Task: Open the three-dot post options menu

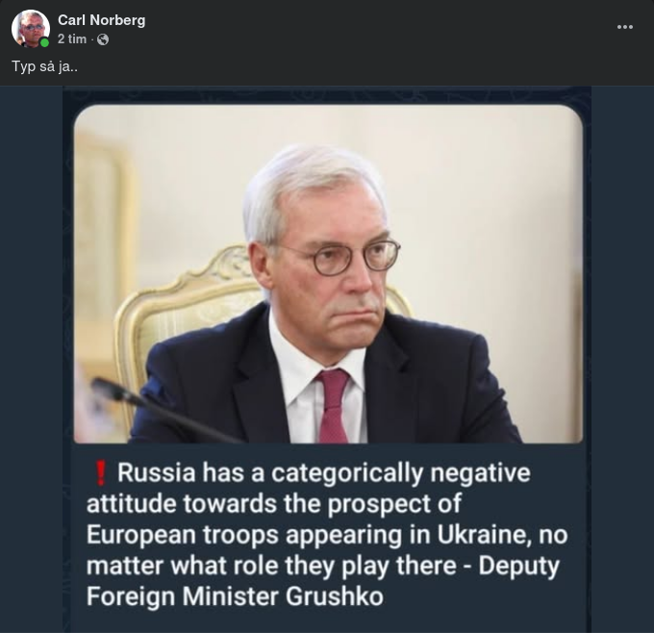Action: tap(625, 27)
